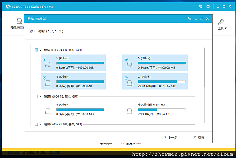Maximize the EaseUS main window
The width and height of the screenshot is (236, 158).
224,7
